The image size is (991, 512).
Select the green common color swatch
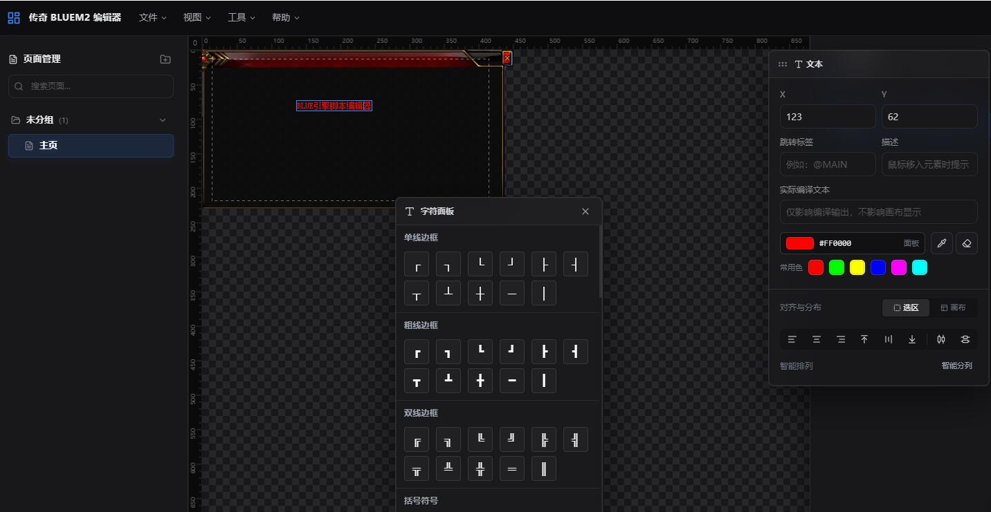pyautogui.click(x=837, y=267)
